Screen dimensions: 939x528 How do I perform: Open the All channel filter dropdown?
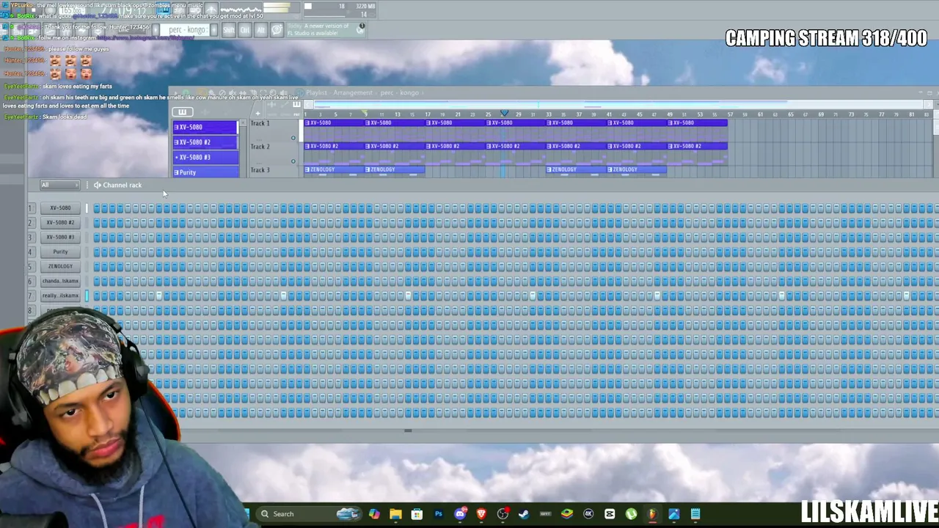(x=59, y=185)
